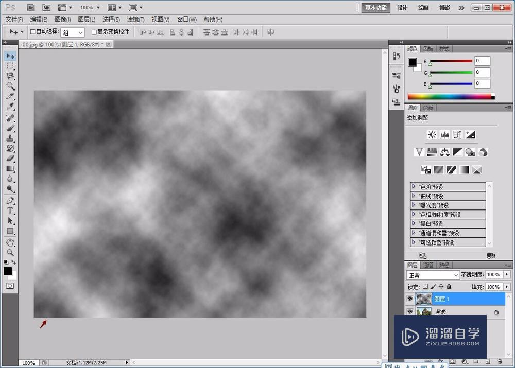Add a Color Balance adjustment (scales icon)
The image size is (515, 368).
444,152
